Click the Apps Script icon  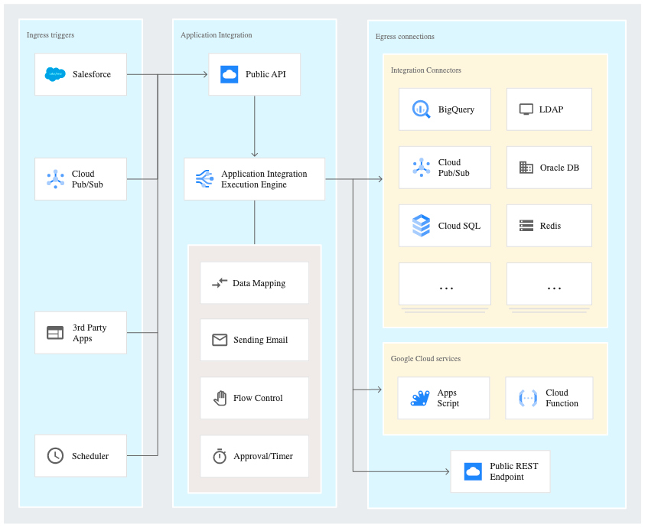[420, 398]
